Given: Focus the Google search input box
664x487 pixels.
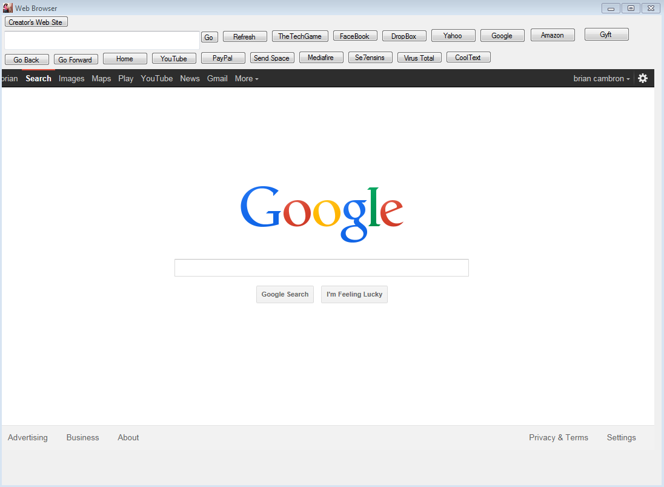Looking at the screenshot, I should point(322,268).
